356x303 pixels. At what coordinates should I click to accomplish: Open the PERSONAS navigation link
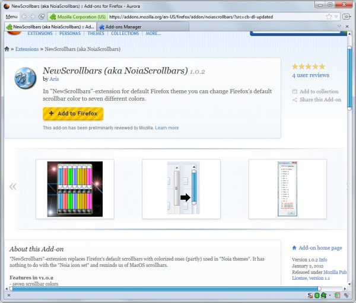click(70, 33)
